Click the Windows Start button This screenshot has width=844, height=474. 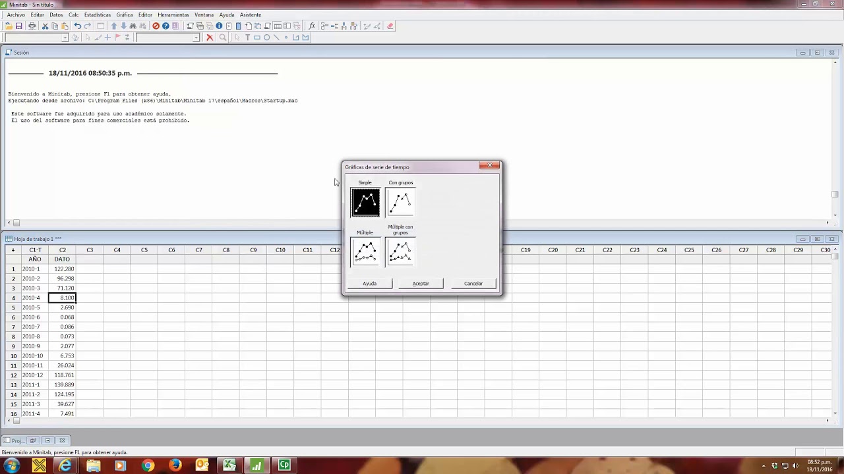(x=11, y=465)
